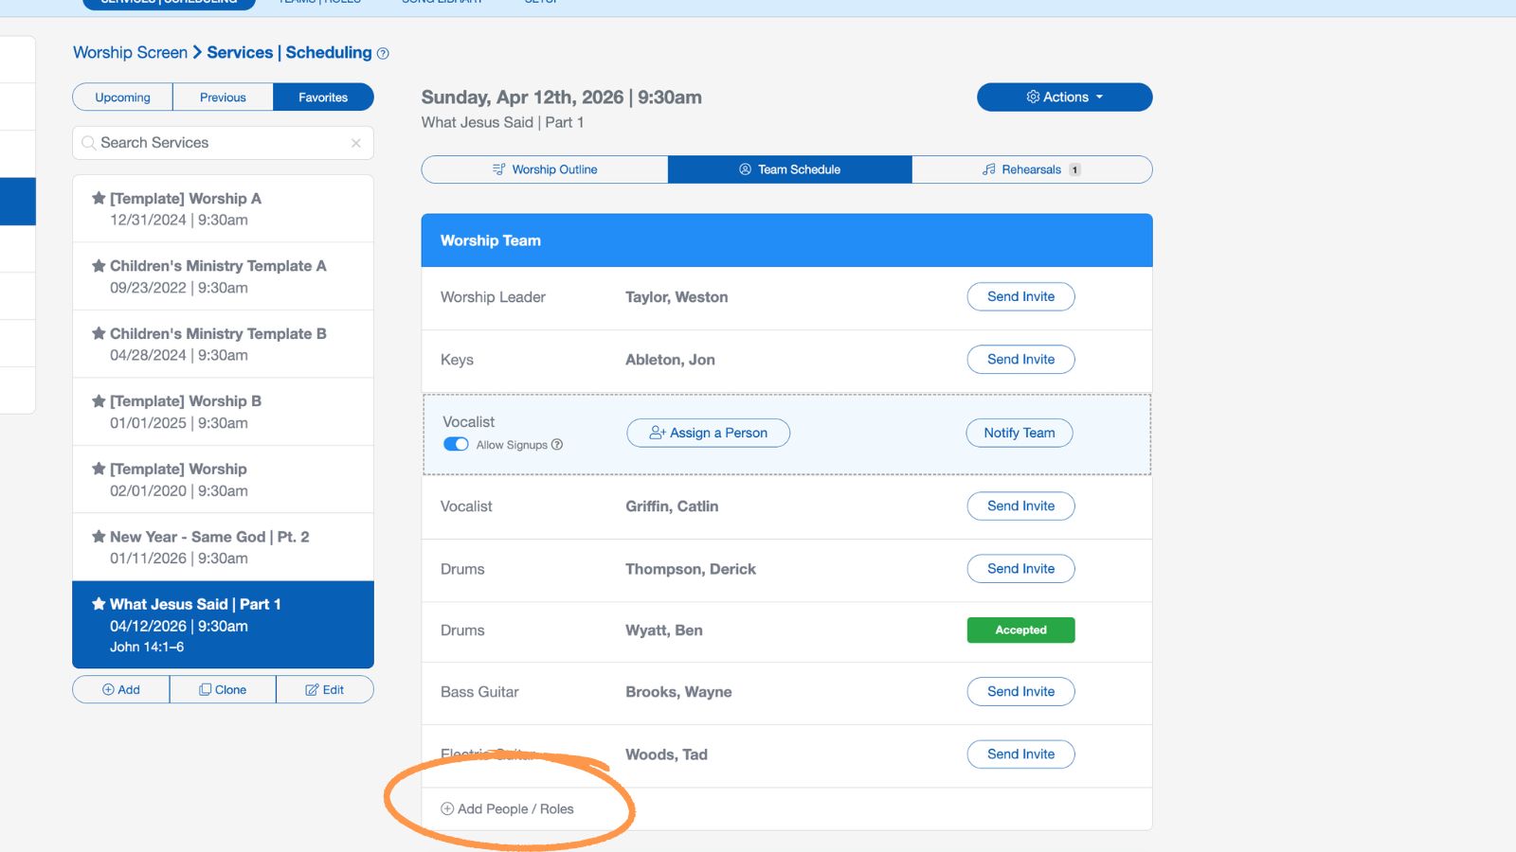The image size is (1516, 852).
Task: Toggle Allow Signups for the Vocalist slot
Action: [x=456, y=443]
